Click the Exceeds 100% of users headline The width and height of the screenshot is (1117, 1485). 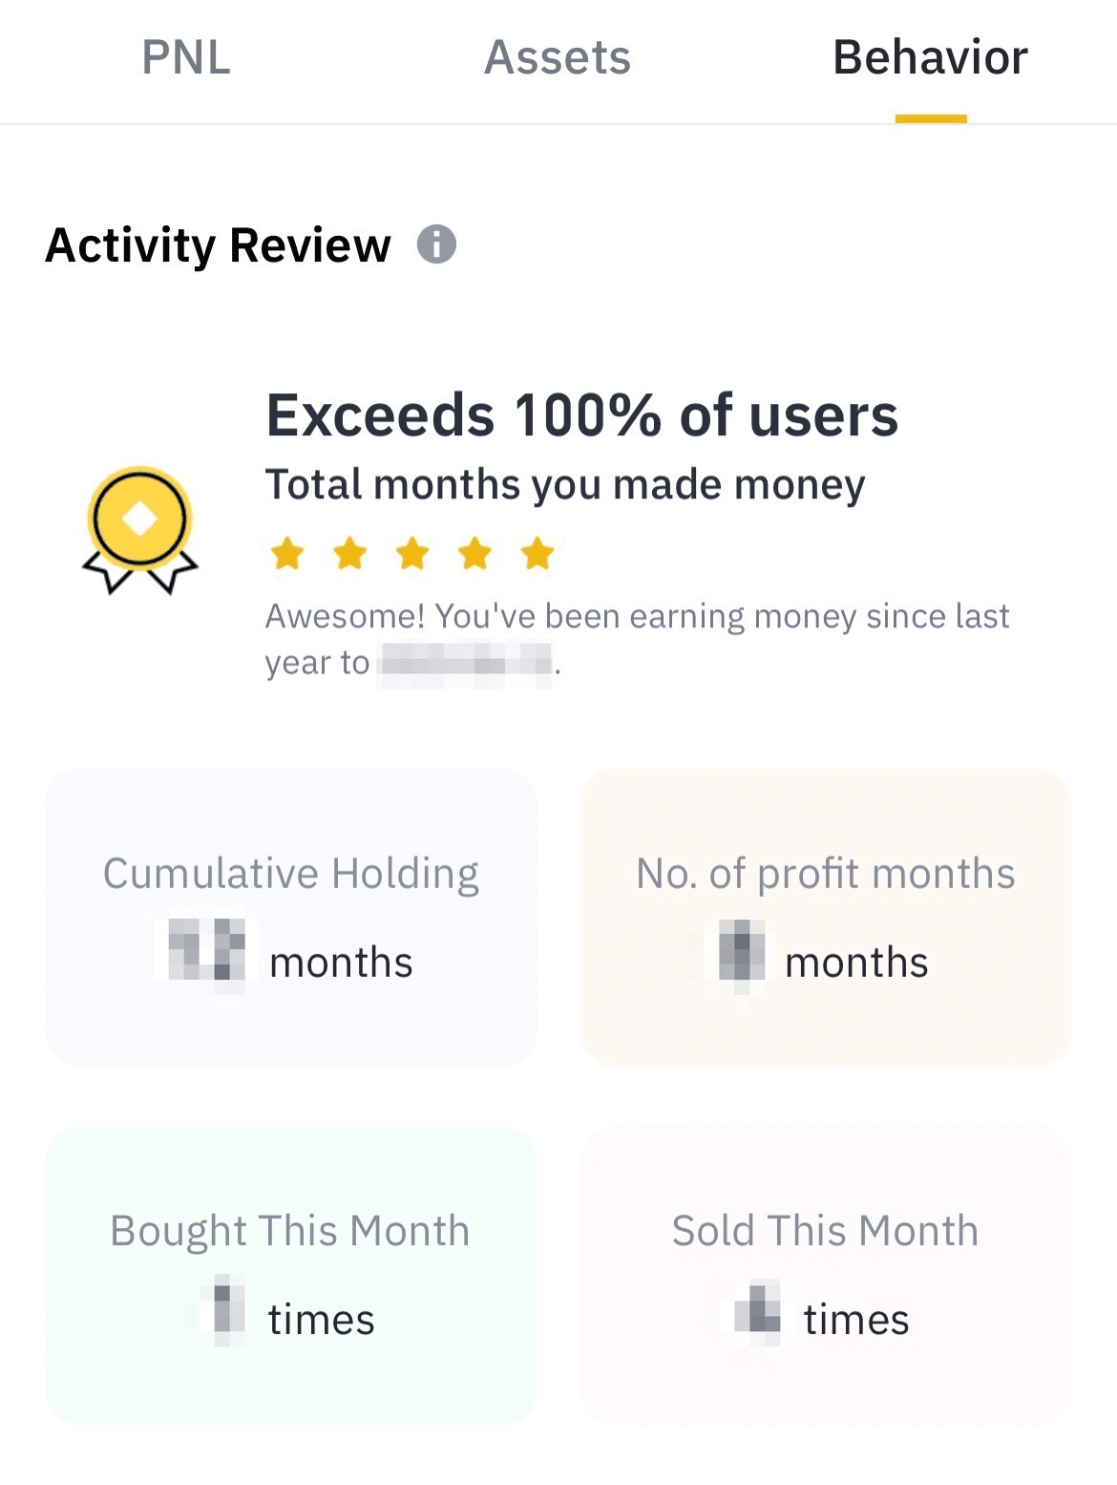tap(581, 415)
